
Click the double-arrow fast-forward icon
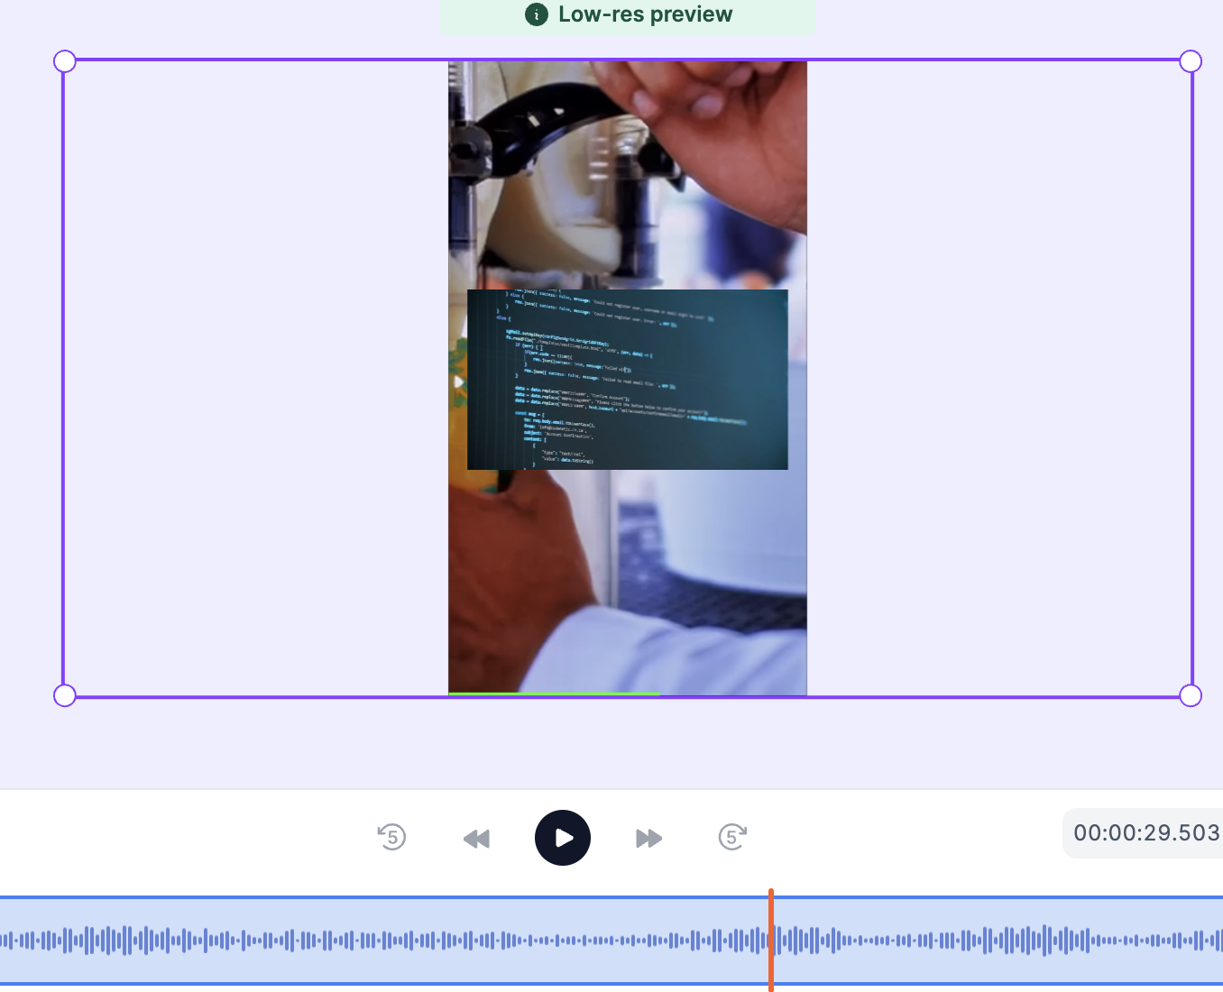pyautogui.click(x=648, y=839)
